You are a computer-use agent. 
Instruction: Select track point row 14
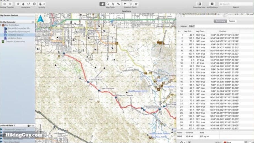(x=215, y=75)
